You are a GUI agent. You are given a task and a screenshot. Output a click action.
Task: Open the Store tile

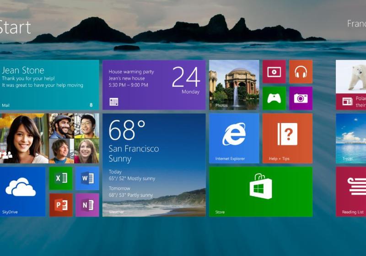(261, 192)
